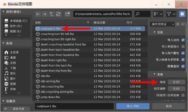Enable the !实验性! 应用变换 checkbox
This screenshot has width=188, height=112.
click(x=183, y=95)
